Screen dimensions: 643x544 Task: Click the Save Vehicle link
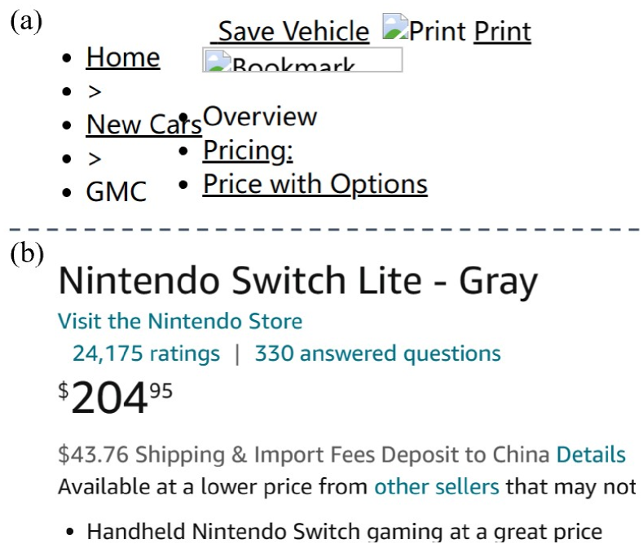(x=290, y=32)
